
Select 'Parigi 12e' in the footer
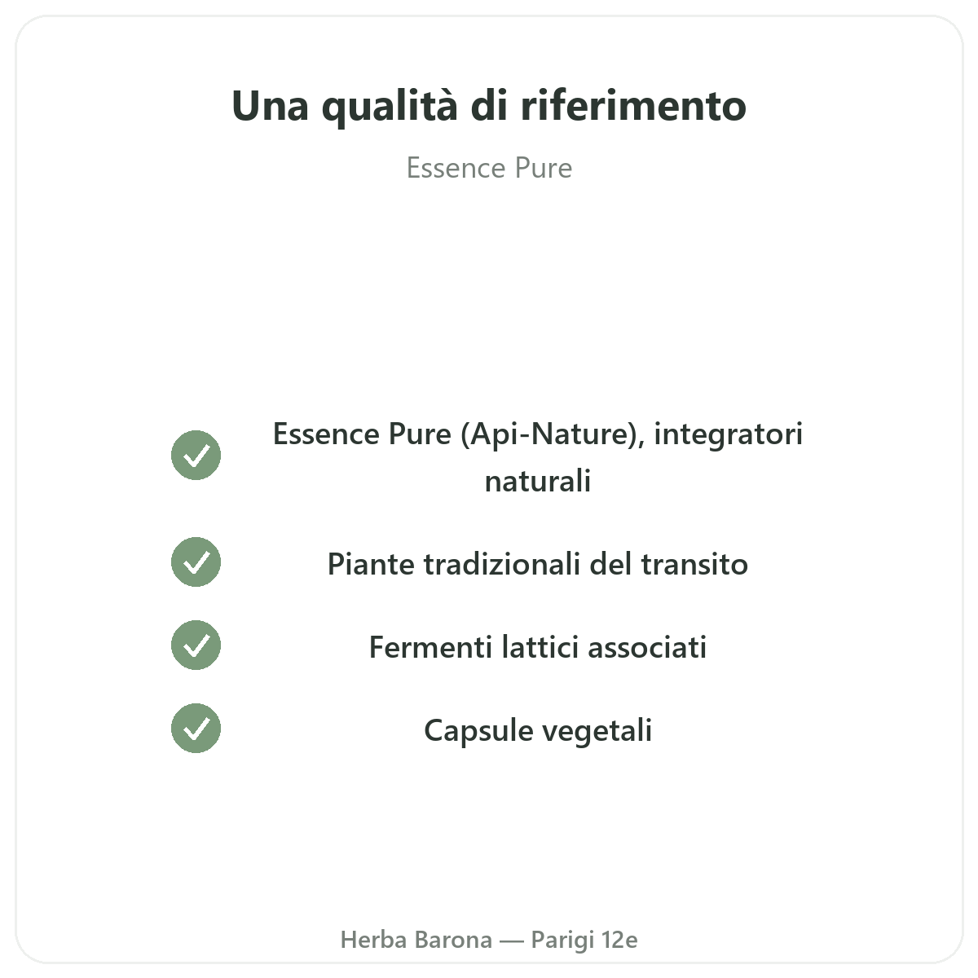(x=584, y=940)
